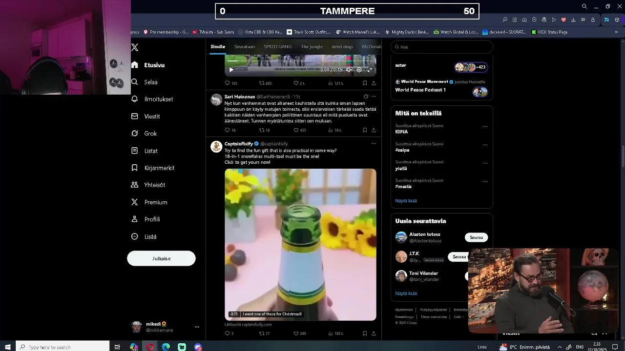
Task: Open Grok explain icon on Sari Heinonen's post
Action: [366, 97]
